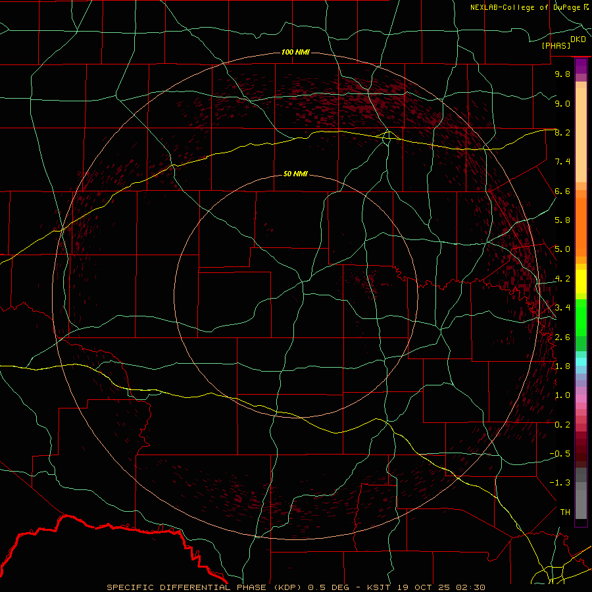Click the 100 NMI range ring label
The height and width of the screenshot is (592, 592).
pos(295,52)
